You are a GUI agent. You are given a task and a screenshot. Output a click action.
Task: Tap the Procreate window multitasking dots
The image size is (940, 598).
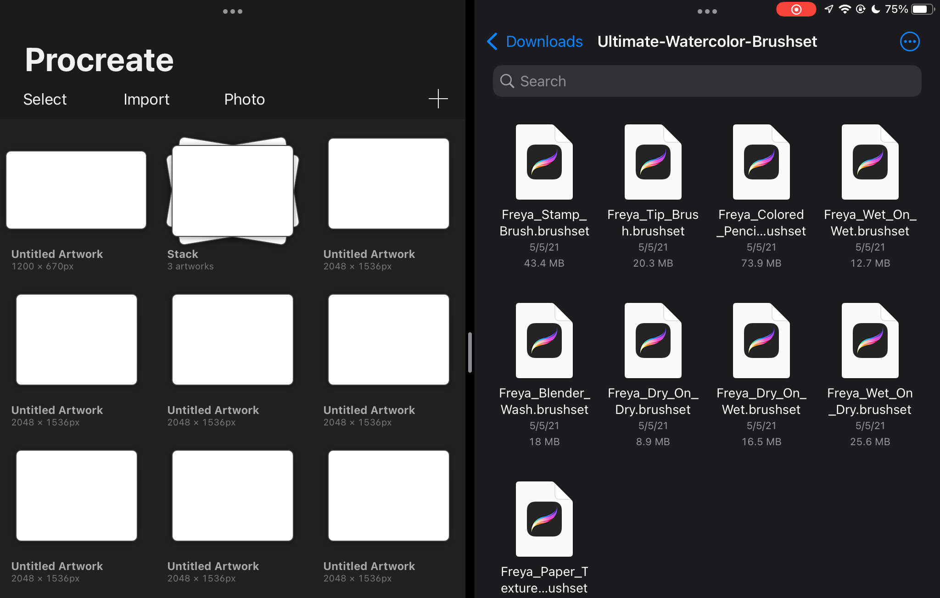(233, 11)
